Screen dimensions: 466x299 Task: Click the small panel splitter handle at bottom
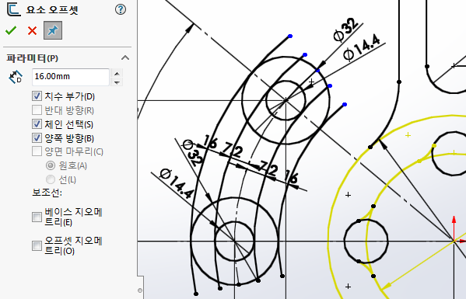click(x=140, y=290)
